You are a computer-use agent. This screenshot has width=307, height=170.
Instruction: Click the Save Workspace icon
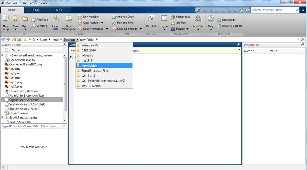click(x=69, y=19)
